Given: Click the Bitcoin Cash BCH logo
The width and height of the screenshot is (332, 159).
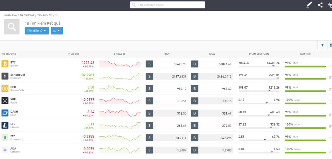Looking at the screenshot, I should tap(5, 88).
